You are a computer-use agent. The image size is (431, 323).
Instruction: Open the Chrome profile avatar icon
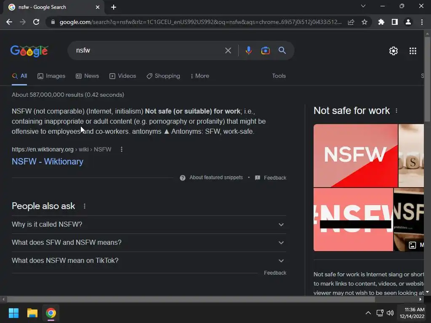tap(408, 22)
